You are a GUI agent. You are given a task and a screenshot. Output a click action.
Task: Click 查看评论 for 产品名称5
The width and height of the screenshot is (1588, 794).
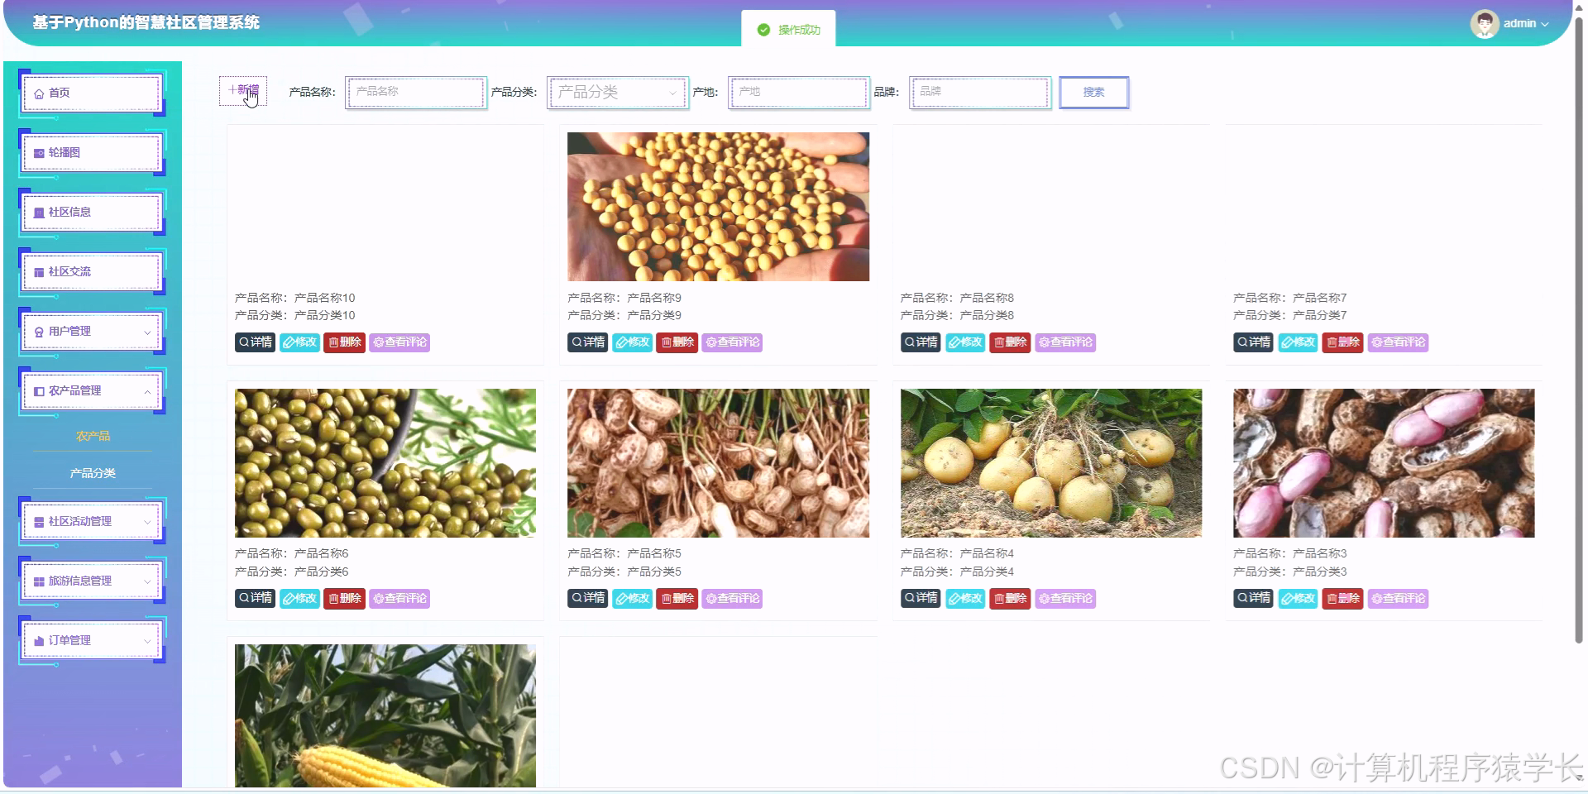732,599
